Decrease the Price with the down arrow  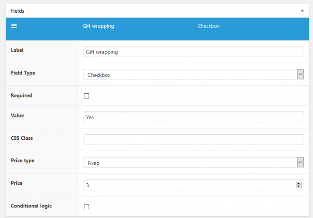pos(299,187)
